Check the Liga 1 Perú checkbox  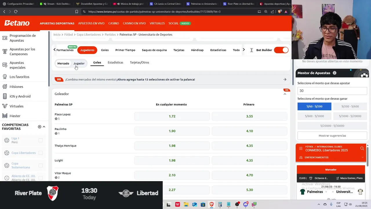(x=41, y=140)
